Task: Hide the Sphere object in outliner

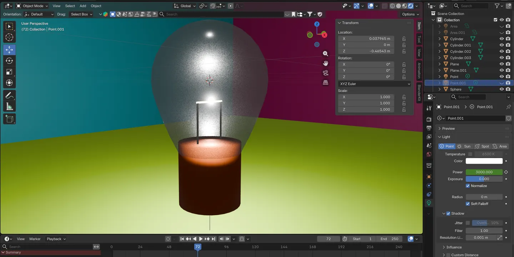Action: click(502, 89)
